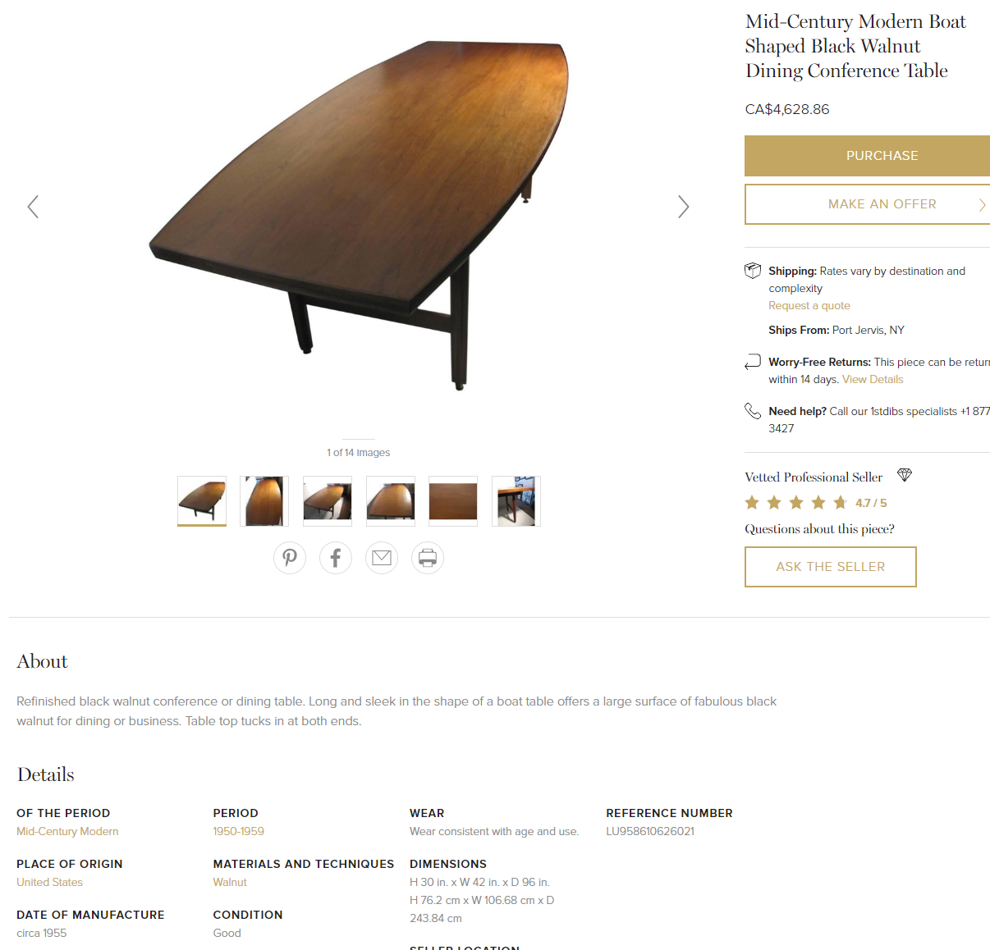Select the flat wood grain thumbnail
This screenshot has height=950, width=990.
453,501
